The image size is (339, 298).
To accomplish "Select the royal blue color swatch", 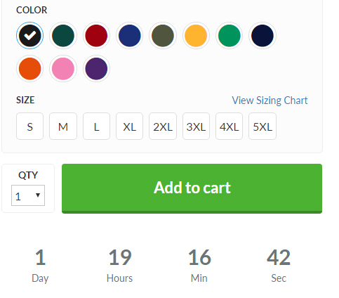I will pos(130,35).
